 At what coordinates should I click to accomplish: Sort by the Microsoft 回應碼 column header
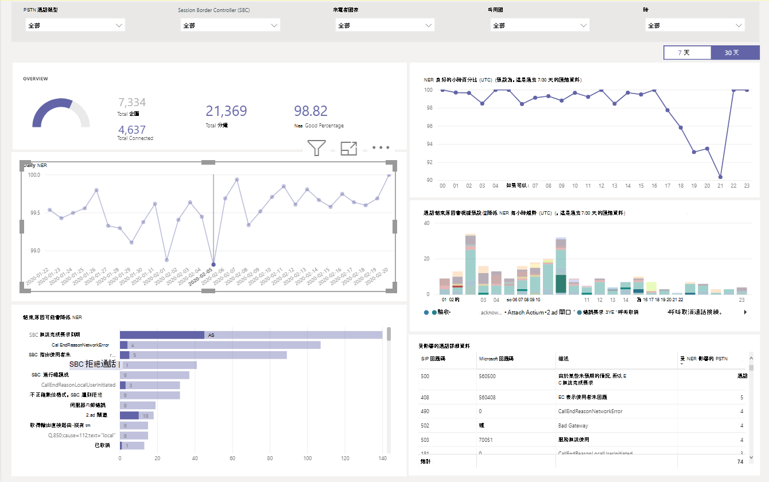point(496,358)
